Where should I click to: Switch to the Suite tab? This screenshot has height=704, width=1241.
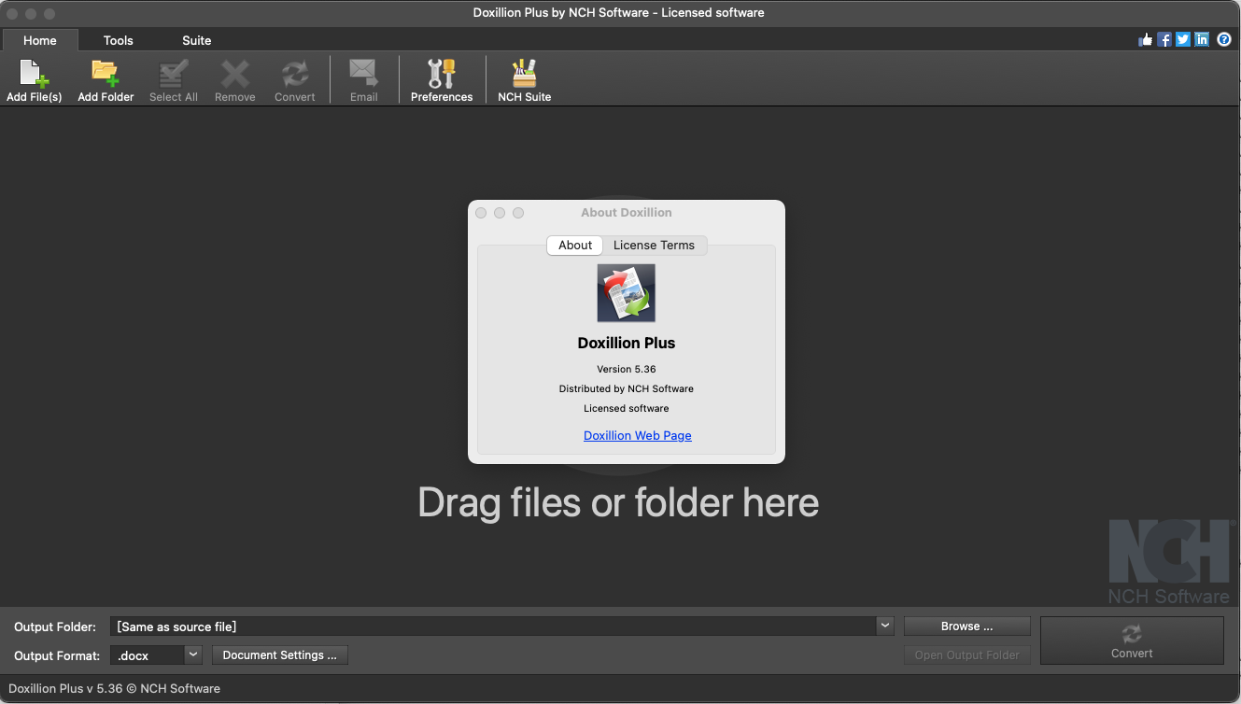196,40
